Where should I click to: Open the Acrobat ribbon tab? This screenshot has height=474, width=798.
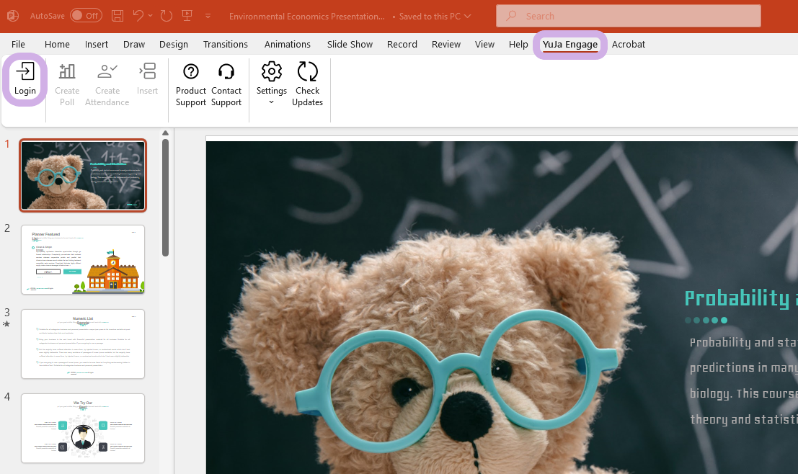[628, 44]
